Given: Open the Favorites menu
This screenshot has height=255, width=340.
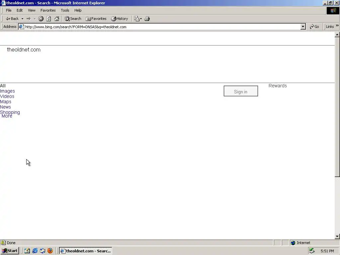Looking at the screenshot, I should pyautogui.click(x=48, y=10).
